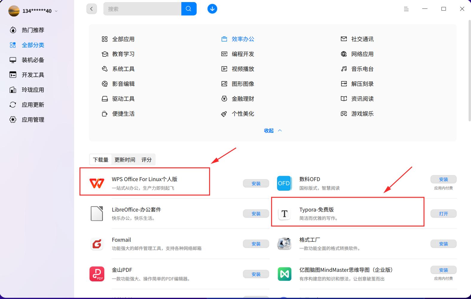Click the 数科OFD app icon
This screenshot has height=299, width=471.
(284, 184)
